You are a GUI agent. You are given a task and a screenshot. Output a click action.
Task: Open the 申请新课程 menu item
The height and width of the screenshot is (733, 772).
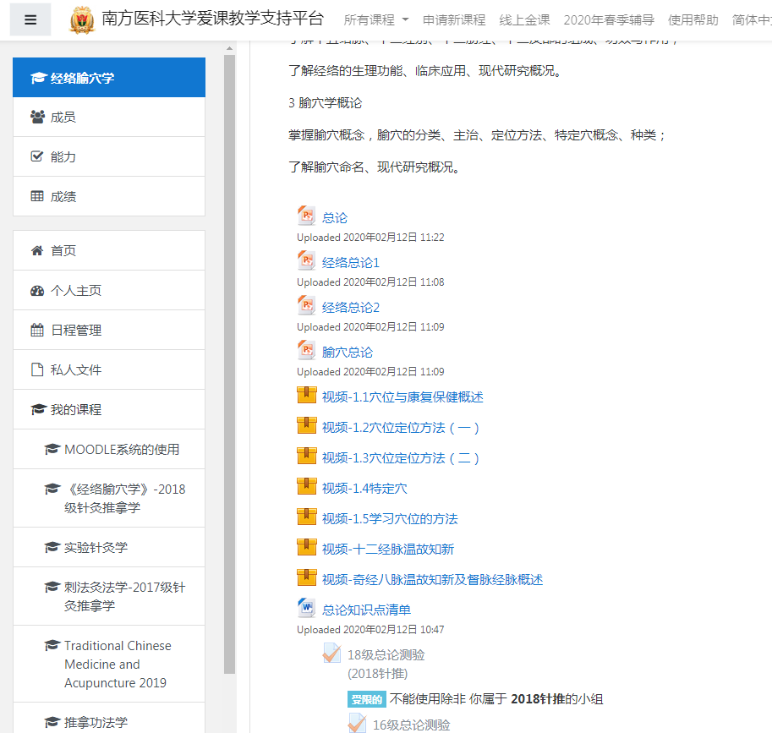(454, 19)
